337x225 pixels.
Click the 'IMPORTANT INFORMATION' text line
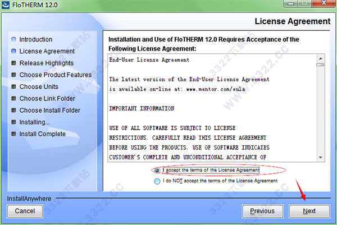[142, 108]
